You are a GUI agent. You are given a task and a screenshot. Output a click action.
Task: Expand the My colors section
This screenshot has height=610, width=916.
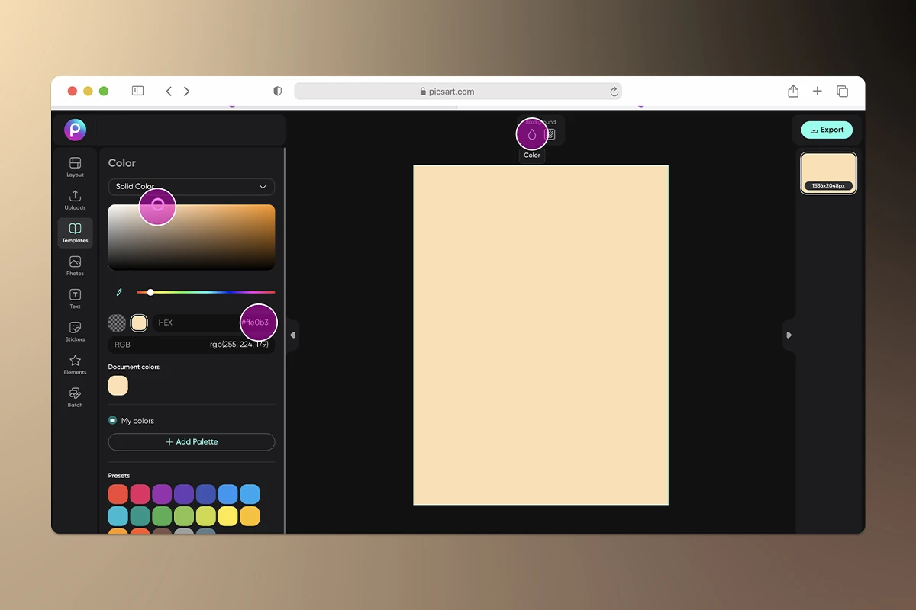[x=132, y=420]
